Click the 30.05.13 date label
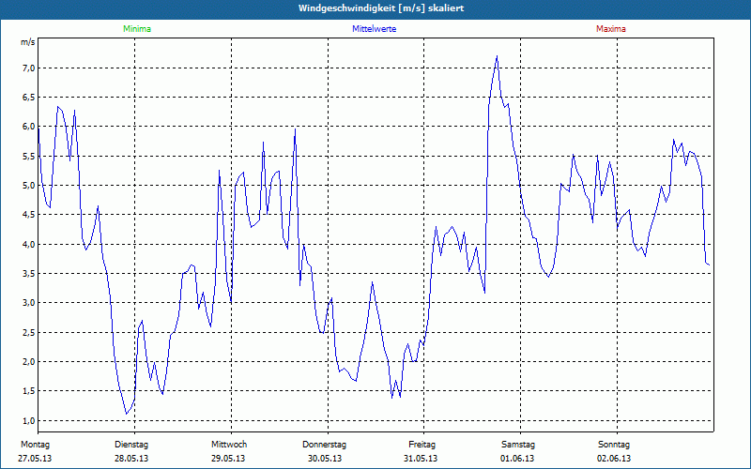The image size is (751, 469). point(325,459)
